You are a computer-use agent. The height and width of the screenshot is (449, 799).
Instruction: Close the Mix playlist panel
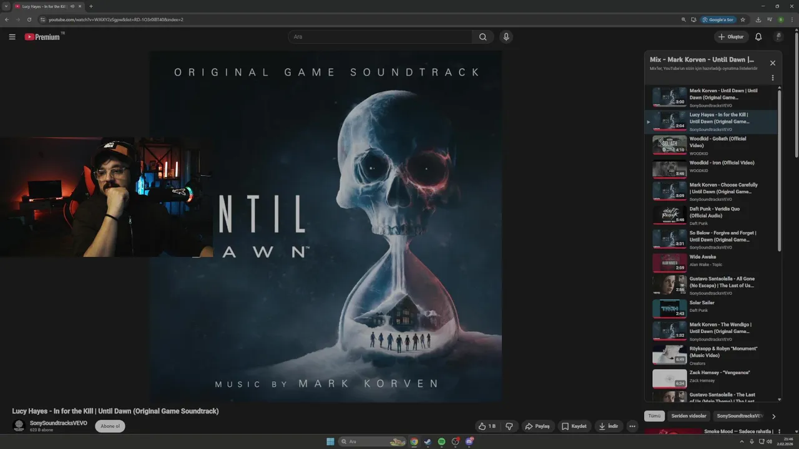click(x=773, y=63)
